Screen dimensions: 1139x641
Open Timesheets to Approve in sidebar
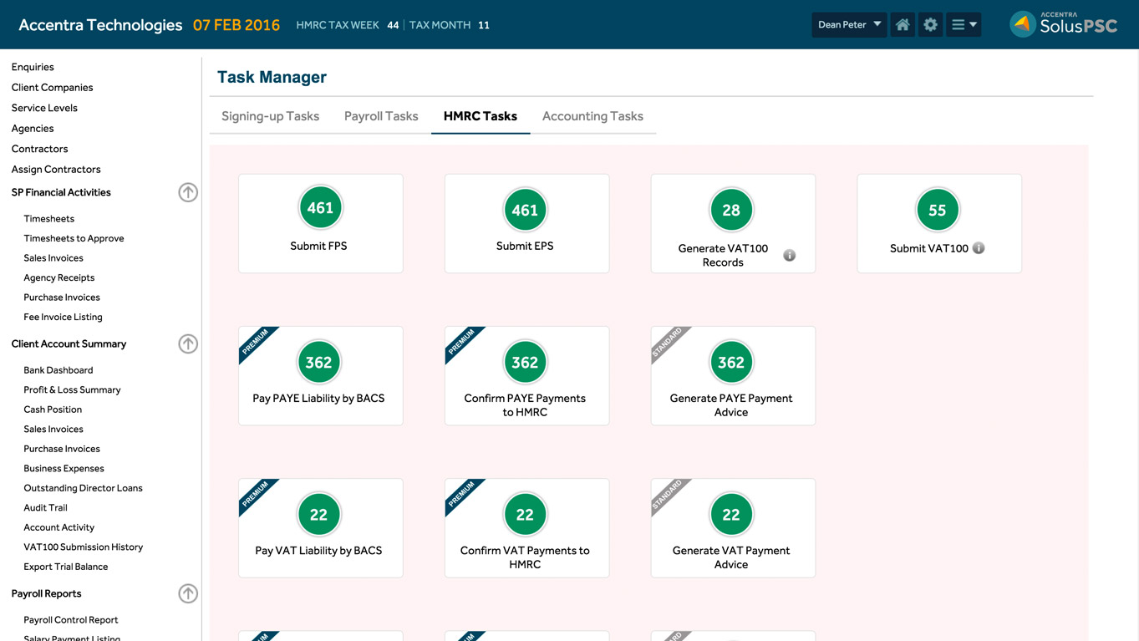(x=74, y=238)
